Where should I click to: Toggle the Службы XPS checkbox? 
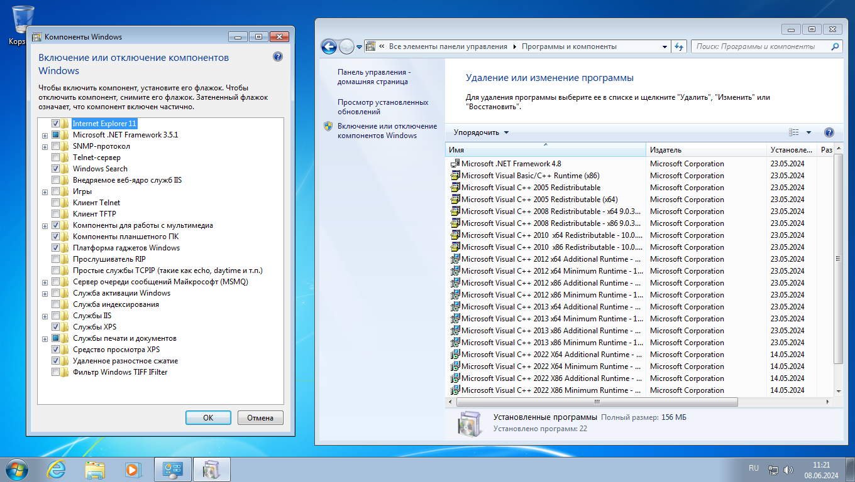[x=56, y=327]
